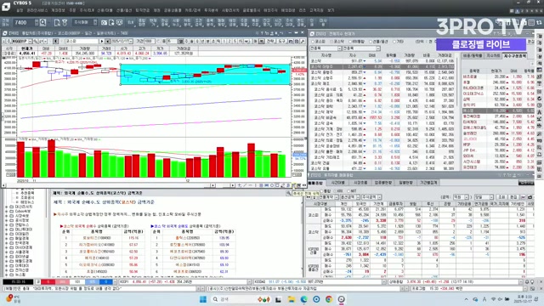Expand the 공시정보 tree folder

(6, 220)
